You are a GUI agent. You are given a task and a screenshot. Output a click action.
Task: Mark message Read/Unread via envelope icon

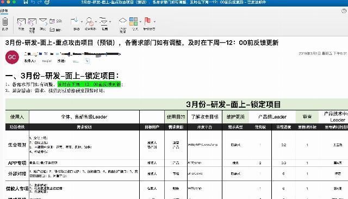click(123, 21)
